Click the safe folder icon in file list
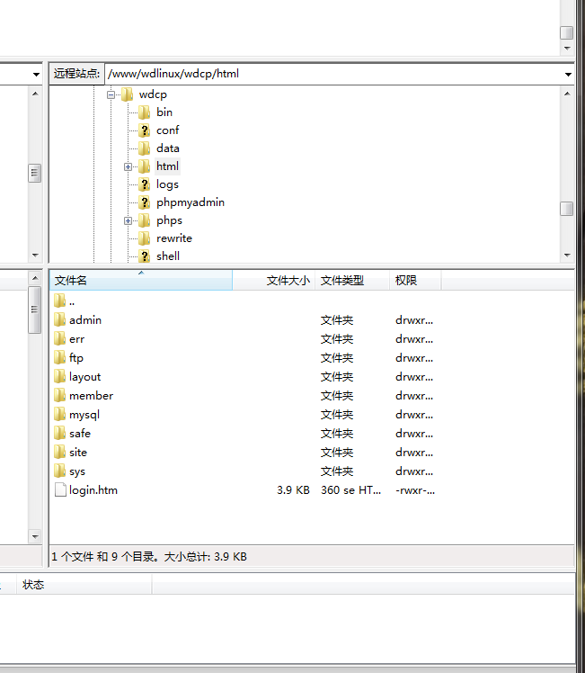Image resolution: width=585 pixels, height=673 pixels. [60, 433]
